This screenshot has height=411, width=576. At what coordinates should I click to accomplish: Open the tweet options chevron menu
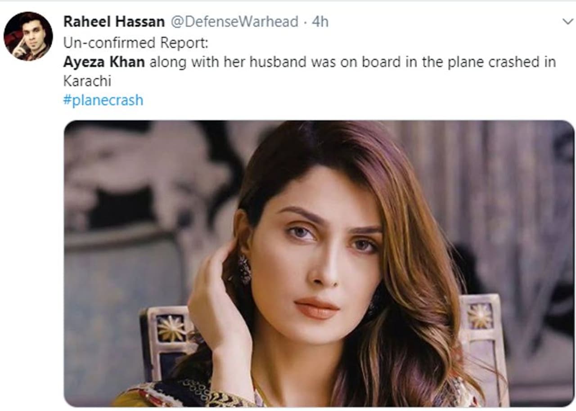(567, 21)
